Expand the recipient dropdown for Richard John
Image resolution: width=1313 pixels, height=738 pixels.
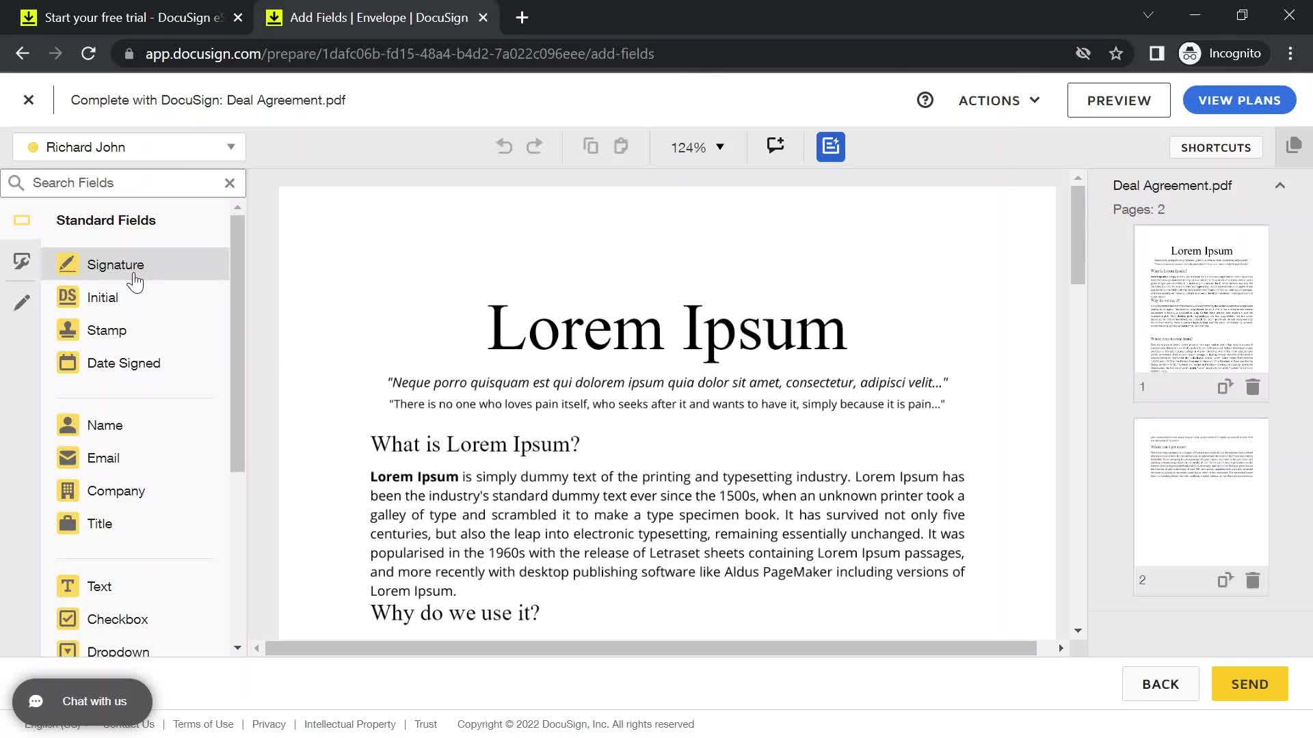(x=230, y=147)
